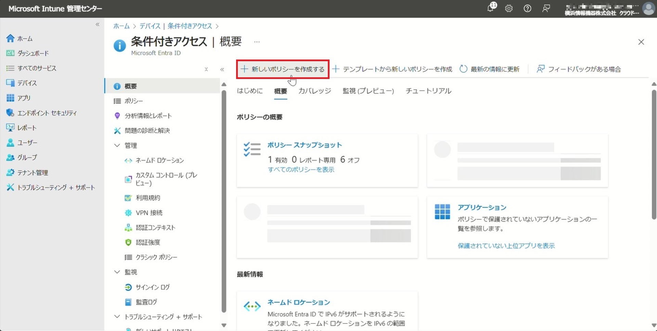The image size is (657, 331).
Task: Clear the resource menu search with x
Action: [x=206, y=69]
